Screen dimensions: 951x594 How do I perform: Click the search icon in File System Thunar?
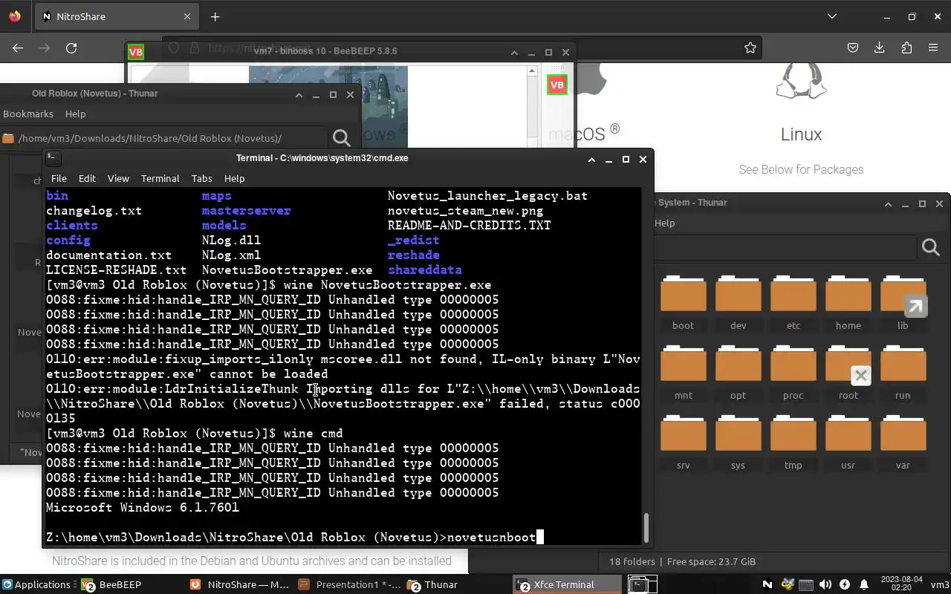(931, 247)
